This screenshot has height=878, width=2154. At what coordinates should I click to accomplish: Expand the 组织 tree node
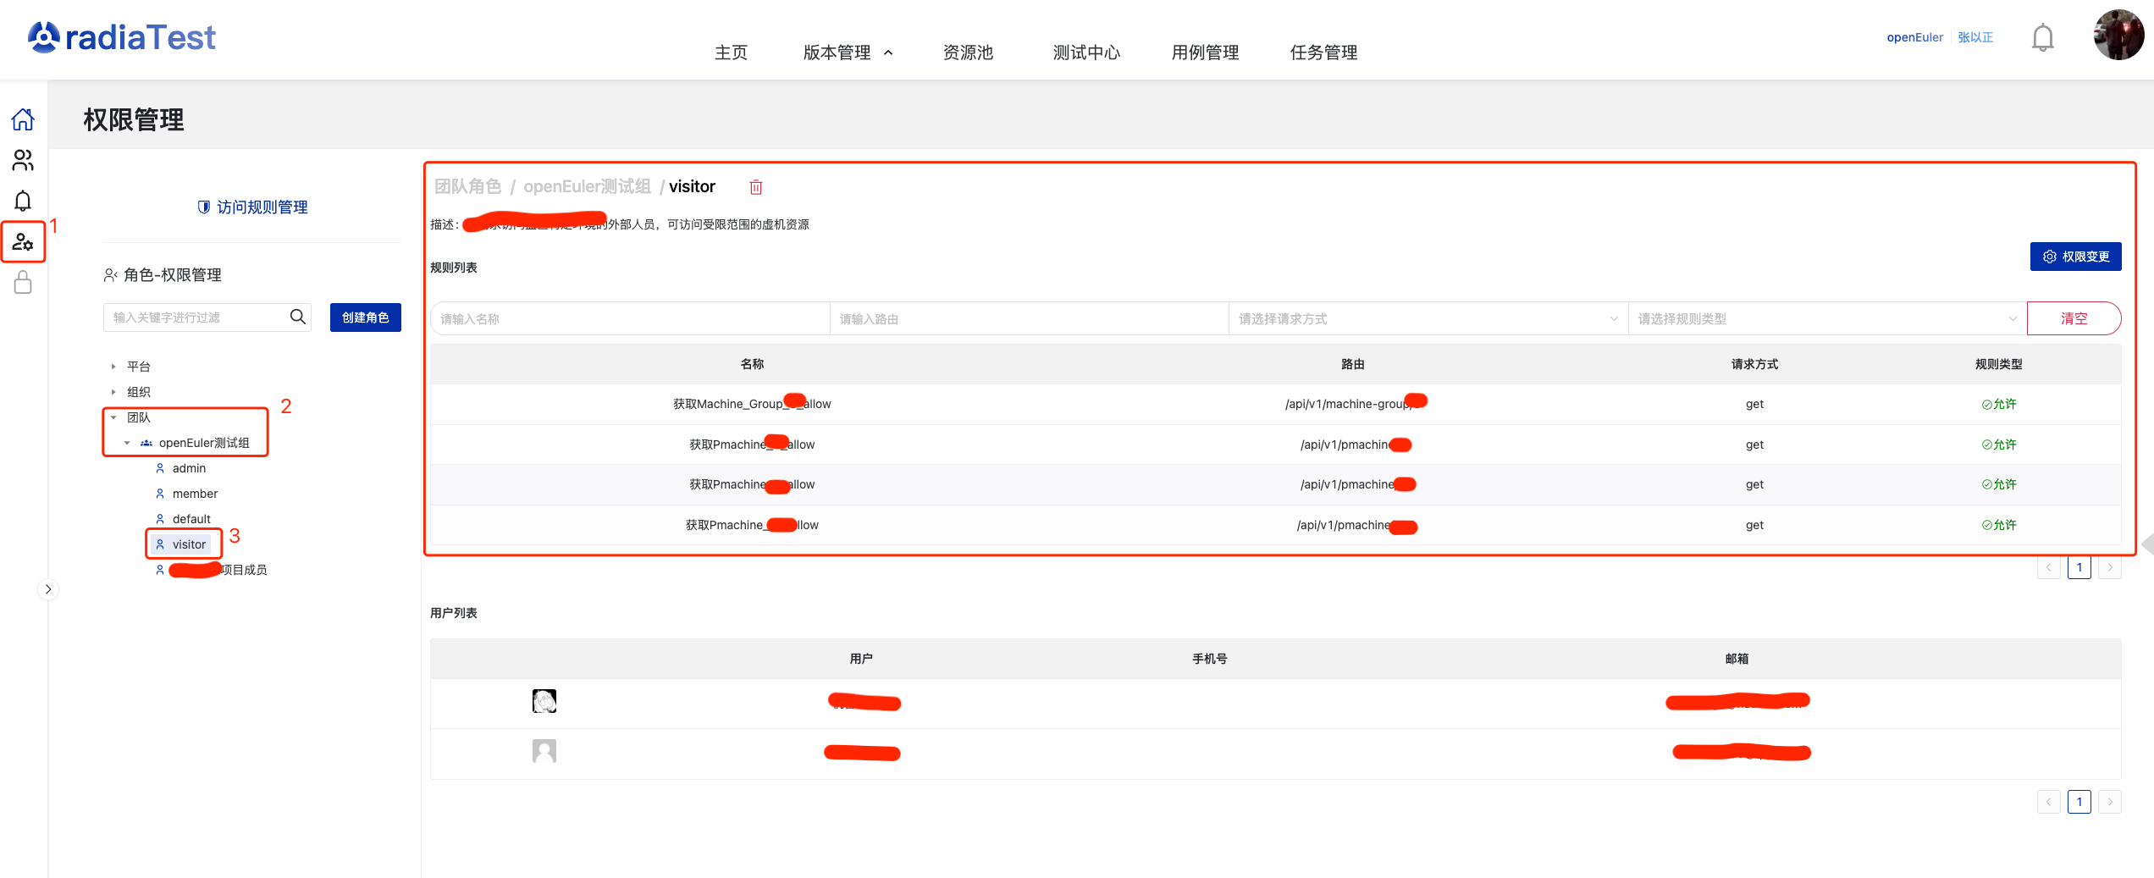pyautogui.click(x=113, y=392)
